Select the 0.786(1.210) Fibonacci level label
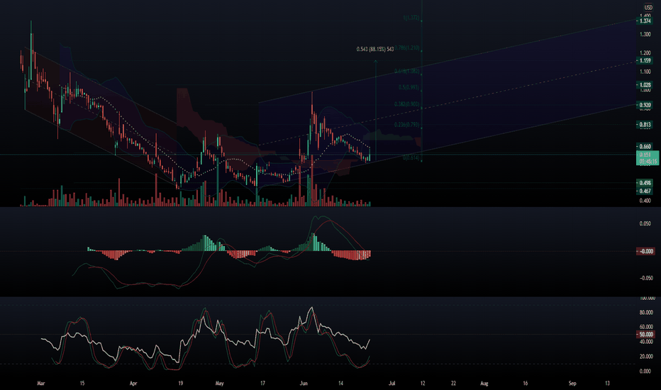 coord(407,48)
